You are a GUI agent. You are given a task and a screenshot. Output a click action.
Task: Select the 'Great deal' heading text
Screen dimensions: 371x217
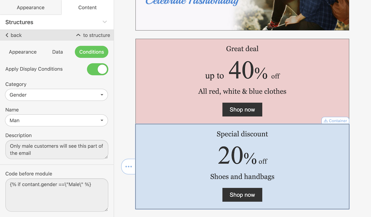point(242,49)
